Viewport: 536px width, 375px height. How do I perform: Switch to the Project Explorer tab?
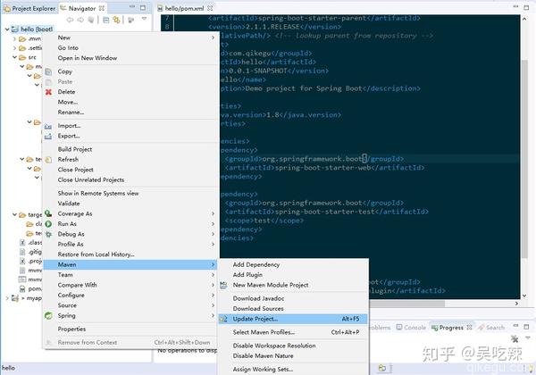[29, 9]
